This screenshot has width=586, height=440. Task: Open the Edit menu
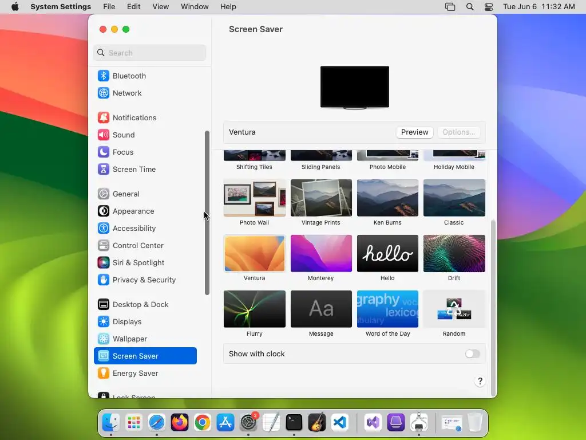tap(133, 7)
